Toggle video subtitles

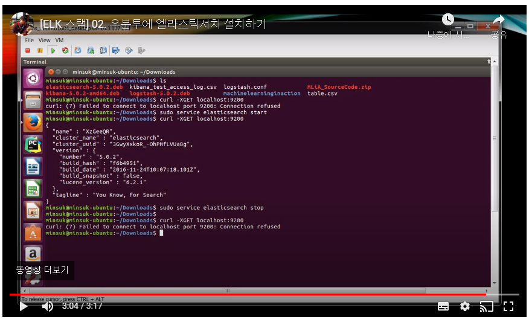point(443,306)
